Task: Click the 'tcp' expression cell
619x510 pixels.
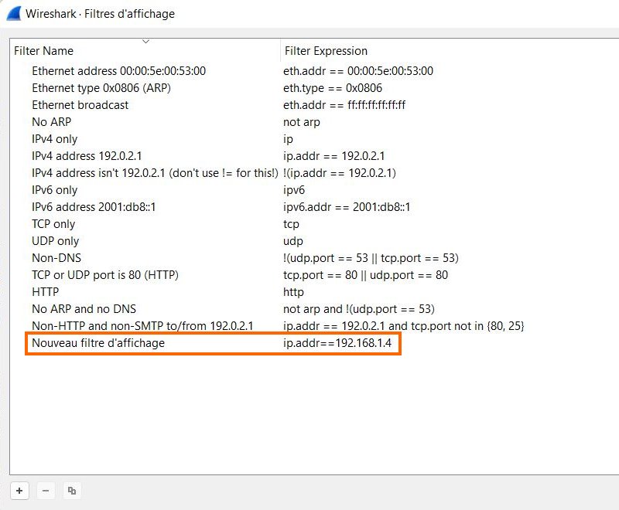Action: click(292, 223)
